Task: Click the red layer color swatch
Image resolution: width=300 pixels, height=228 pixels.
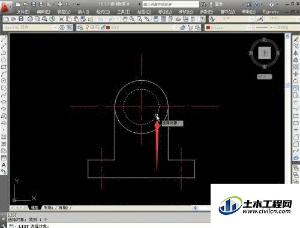Action: 108,28
